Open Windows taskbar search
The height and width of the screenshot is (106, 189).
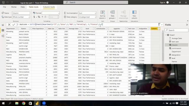pyautogui.click(x=10, y=103)
